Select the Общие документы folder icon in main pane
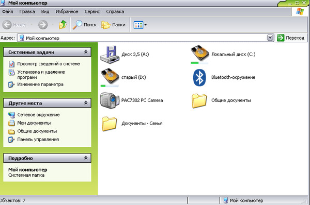Viewport: 310px width, 205px height. (199, 101)
